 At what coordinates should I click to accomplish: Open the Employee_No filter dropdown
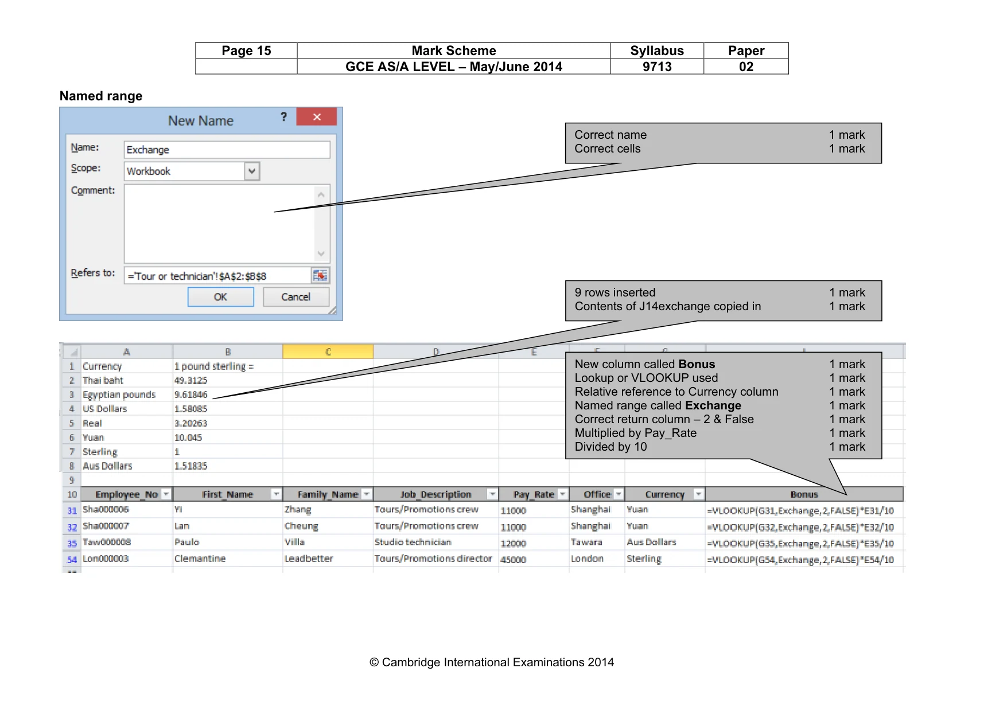(166, 494)
